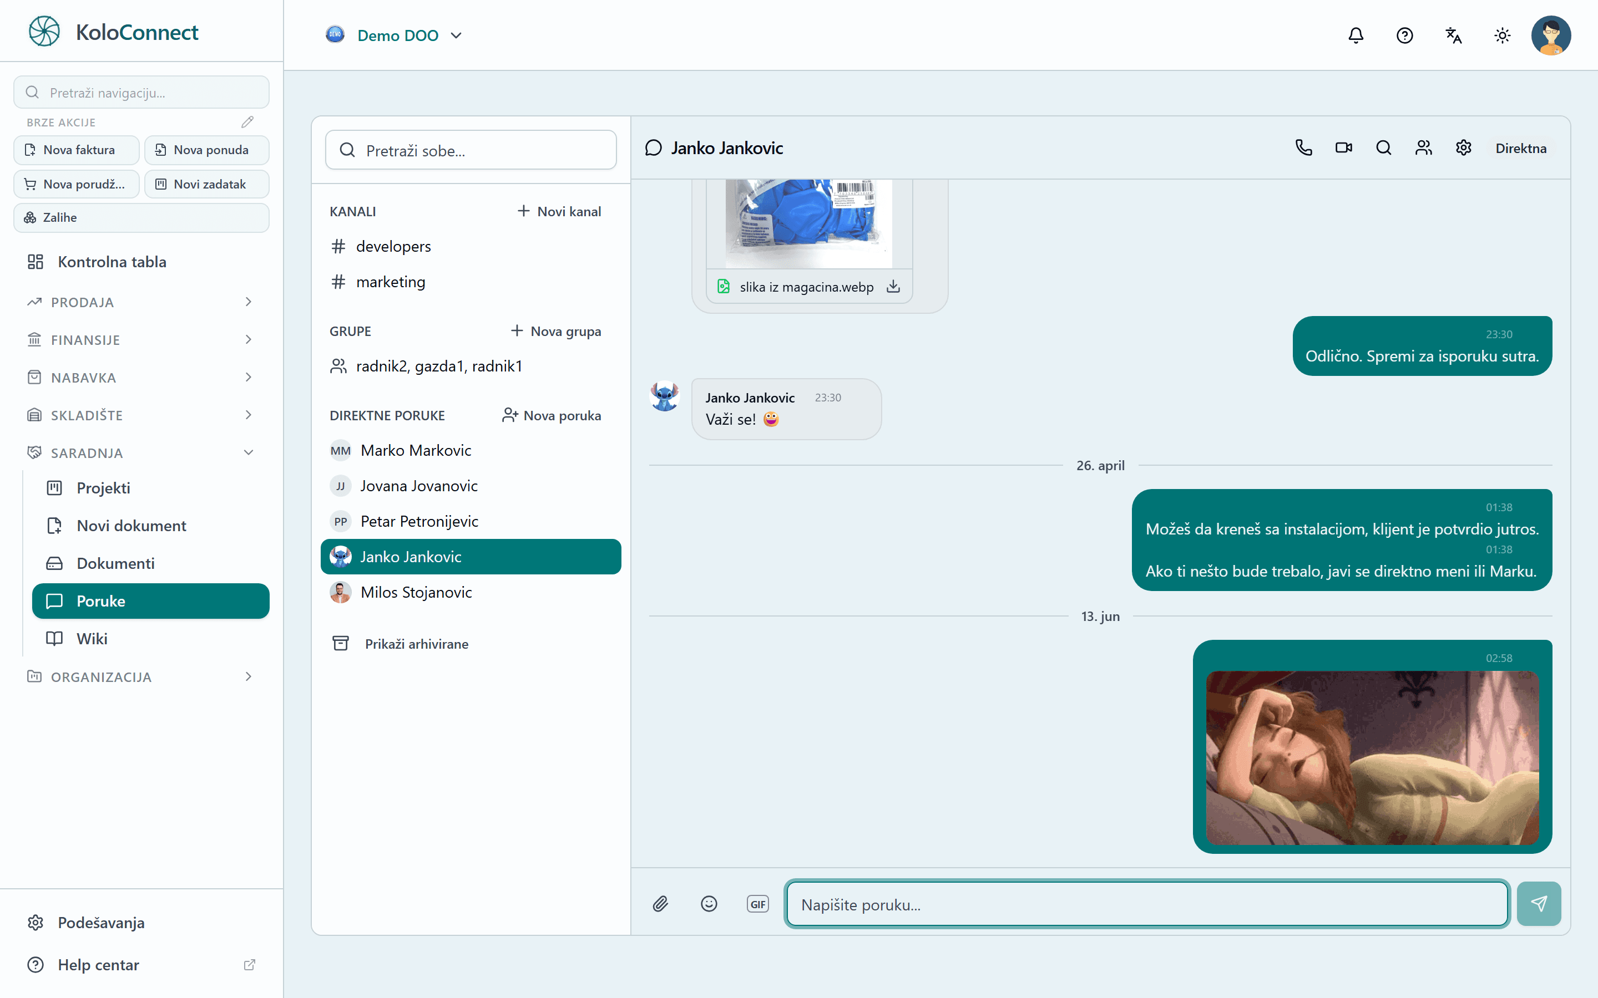1598x998 pixels.
Task: Expand the SKLADIŠTE section
Action: tap(141, 415)
